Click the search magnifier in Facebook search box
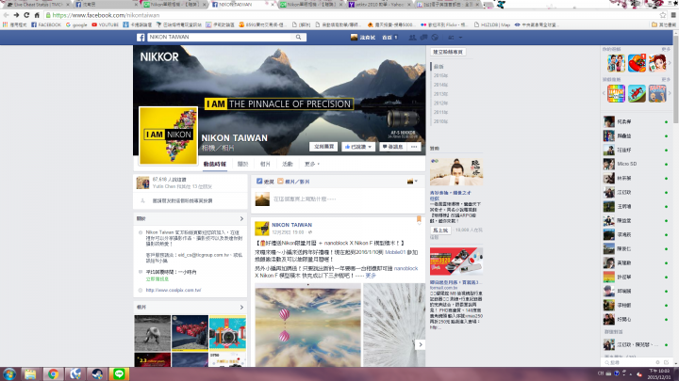Screen dimensions: 679x381 coord(298,37)
